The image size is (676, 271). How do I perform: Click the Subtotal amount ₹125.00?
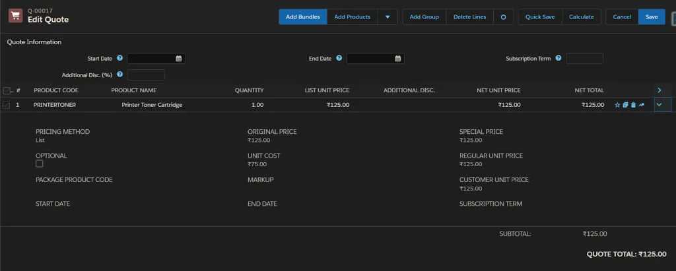595,234
